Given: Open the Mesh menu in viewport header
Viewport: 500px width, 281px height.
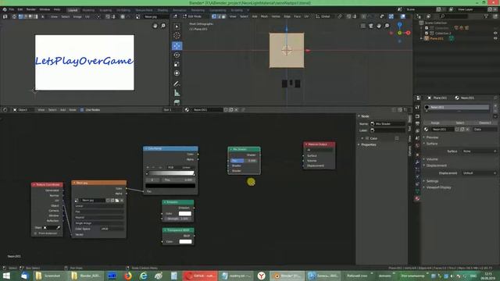Looking at the screenshot, I should pos(264,16).
